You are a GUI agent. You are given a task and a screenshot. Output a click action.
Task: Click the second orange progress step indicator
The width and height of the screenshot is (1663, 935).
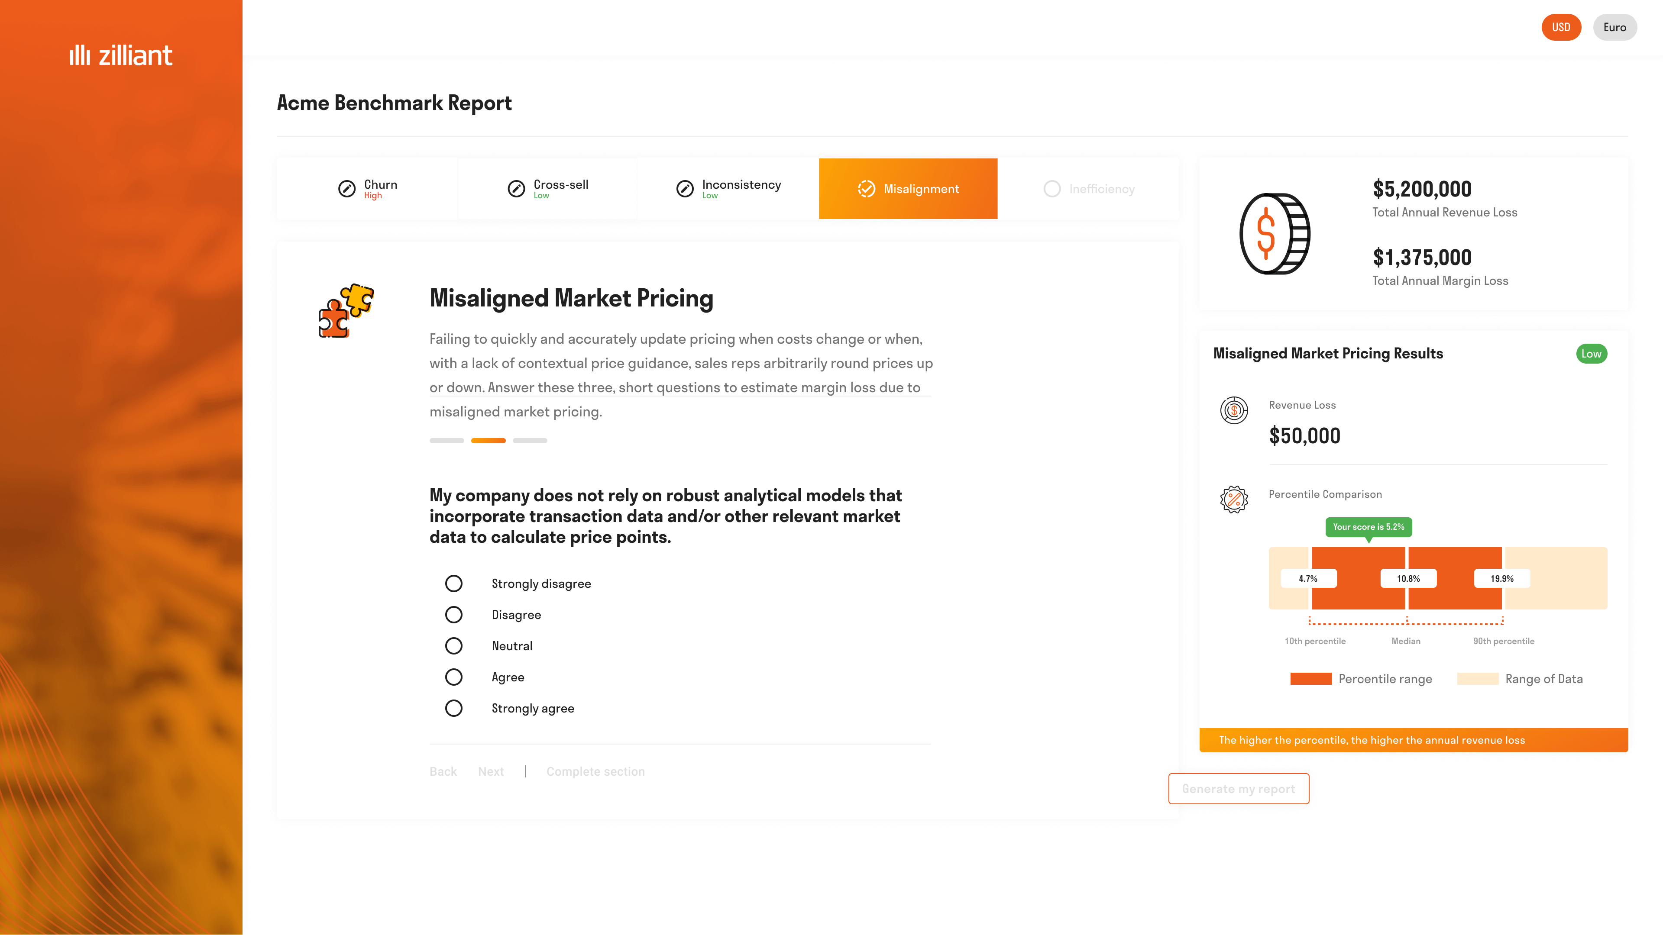[x=488, y=441]
